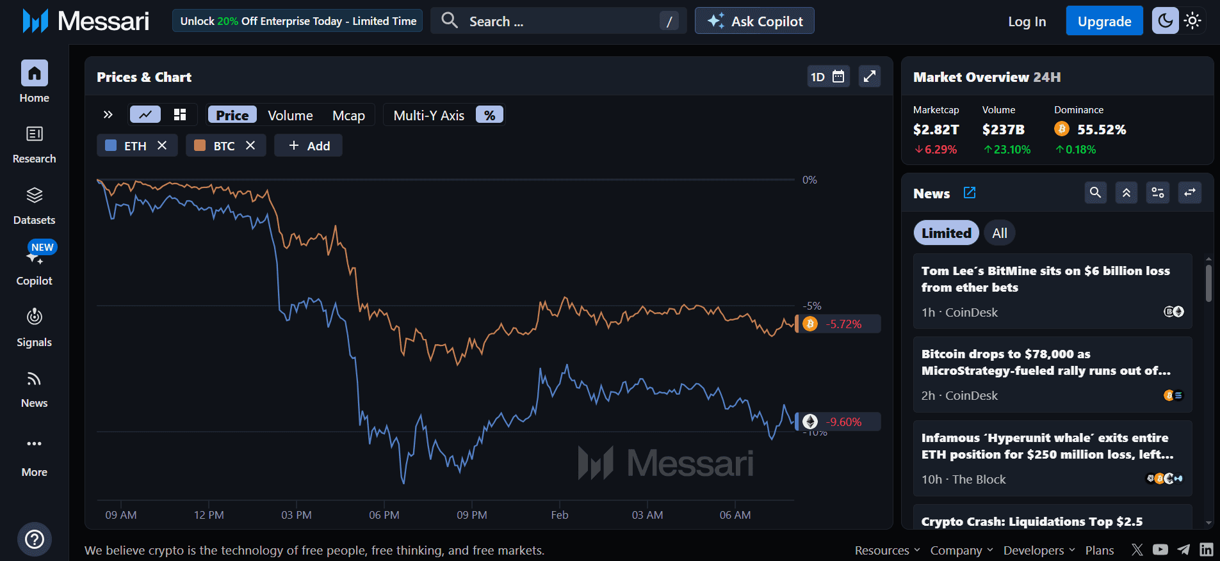The image size is (1220, 561).
Task: Search the News panel
Action: (x=1096, y=193)
